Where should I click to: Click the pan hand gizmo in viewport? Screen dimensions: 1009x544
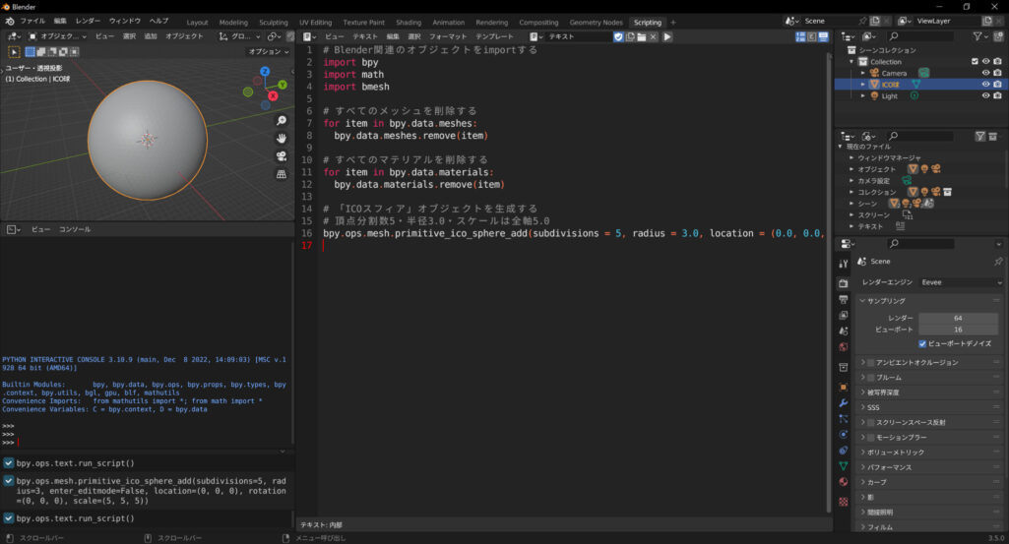point(282,139)
